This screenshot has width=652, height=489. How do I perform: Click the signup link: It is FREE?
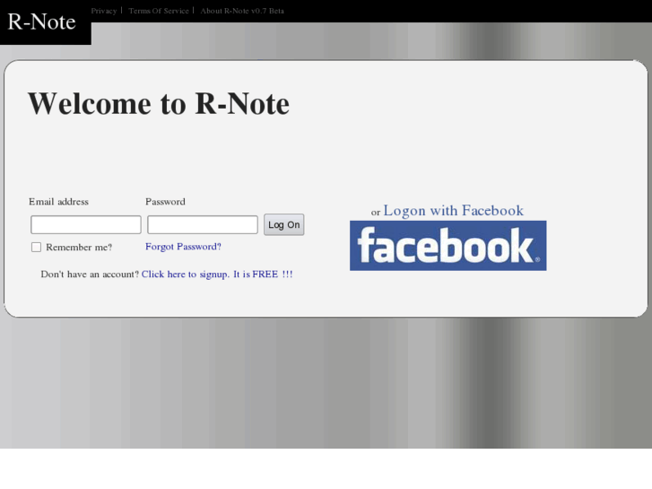(x=217, y=275)
